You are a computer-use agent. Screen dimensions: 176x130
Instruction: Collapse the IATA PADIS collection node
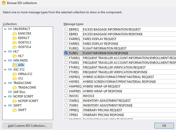coord(5,60)
